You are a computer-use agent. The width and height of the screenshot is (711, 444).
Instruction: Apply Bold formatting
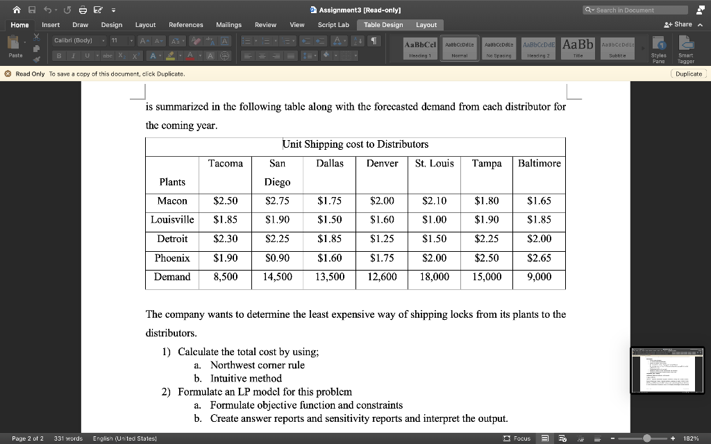tap(60, 55)
